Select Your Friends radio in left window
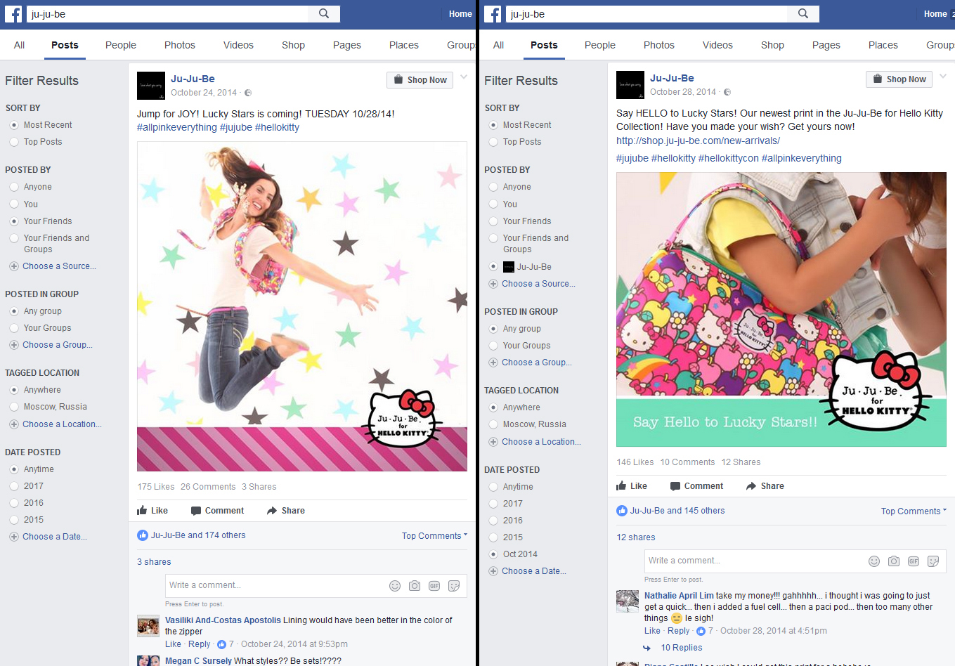Image resolution: width=955 pixels, height=666 pixels. click(14, 221)
